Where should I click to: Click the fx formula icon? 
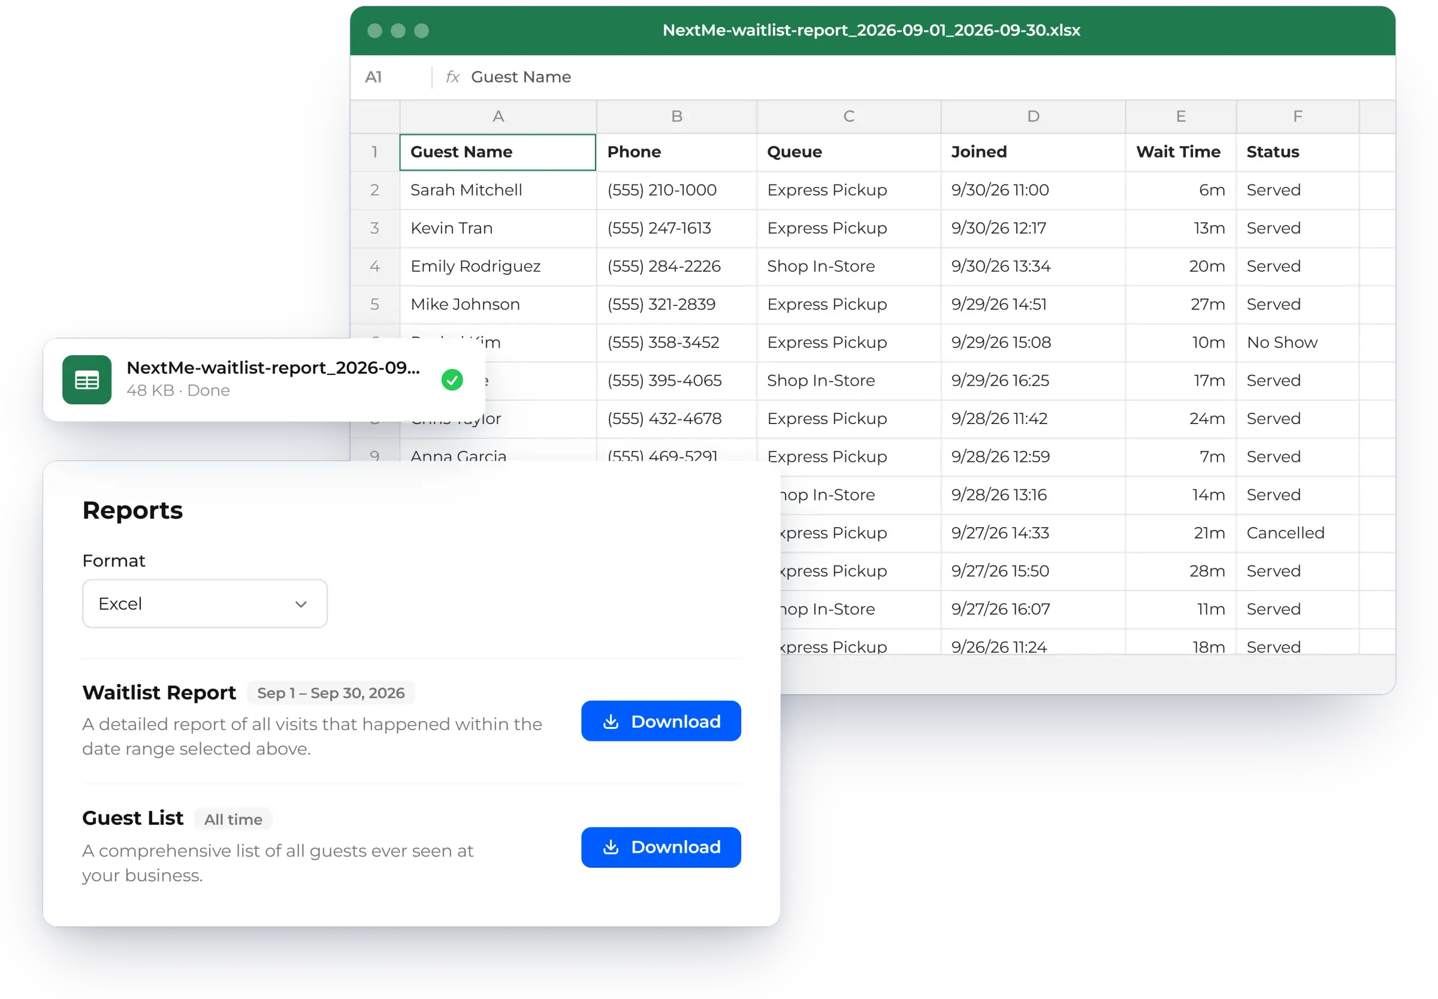coord(452,77)
